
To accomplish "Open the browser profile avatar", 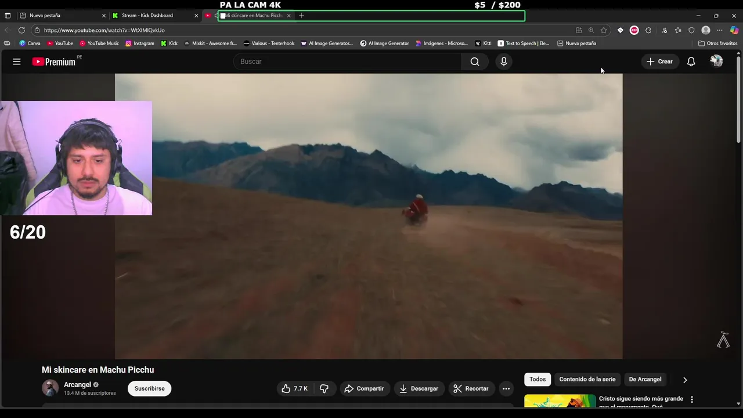I will (x=706, y=30).
